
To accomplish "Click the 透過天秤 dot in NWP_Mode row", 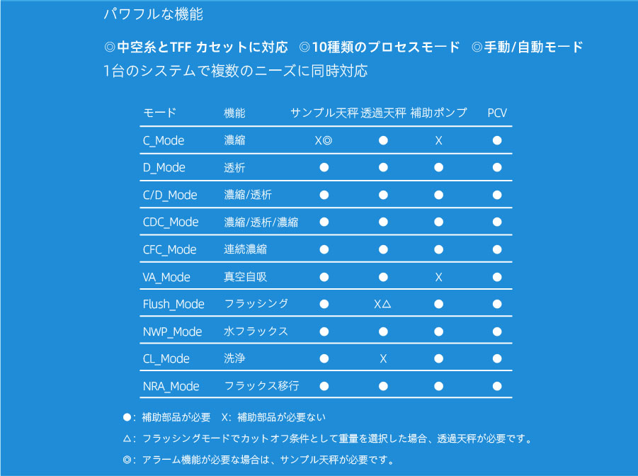I will [x=383, y=331].
